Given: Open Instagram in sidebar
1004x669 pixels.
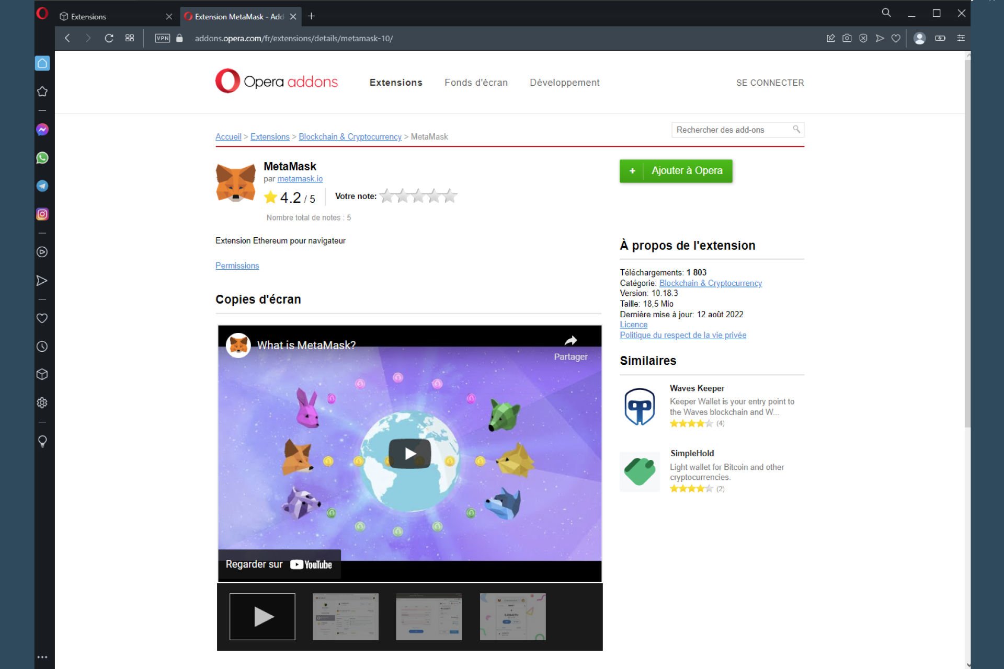Looking at the screenshot, I should (x=42, y=214).
